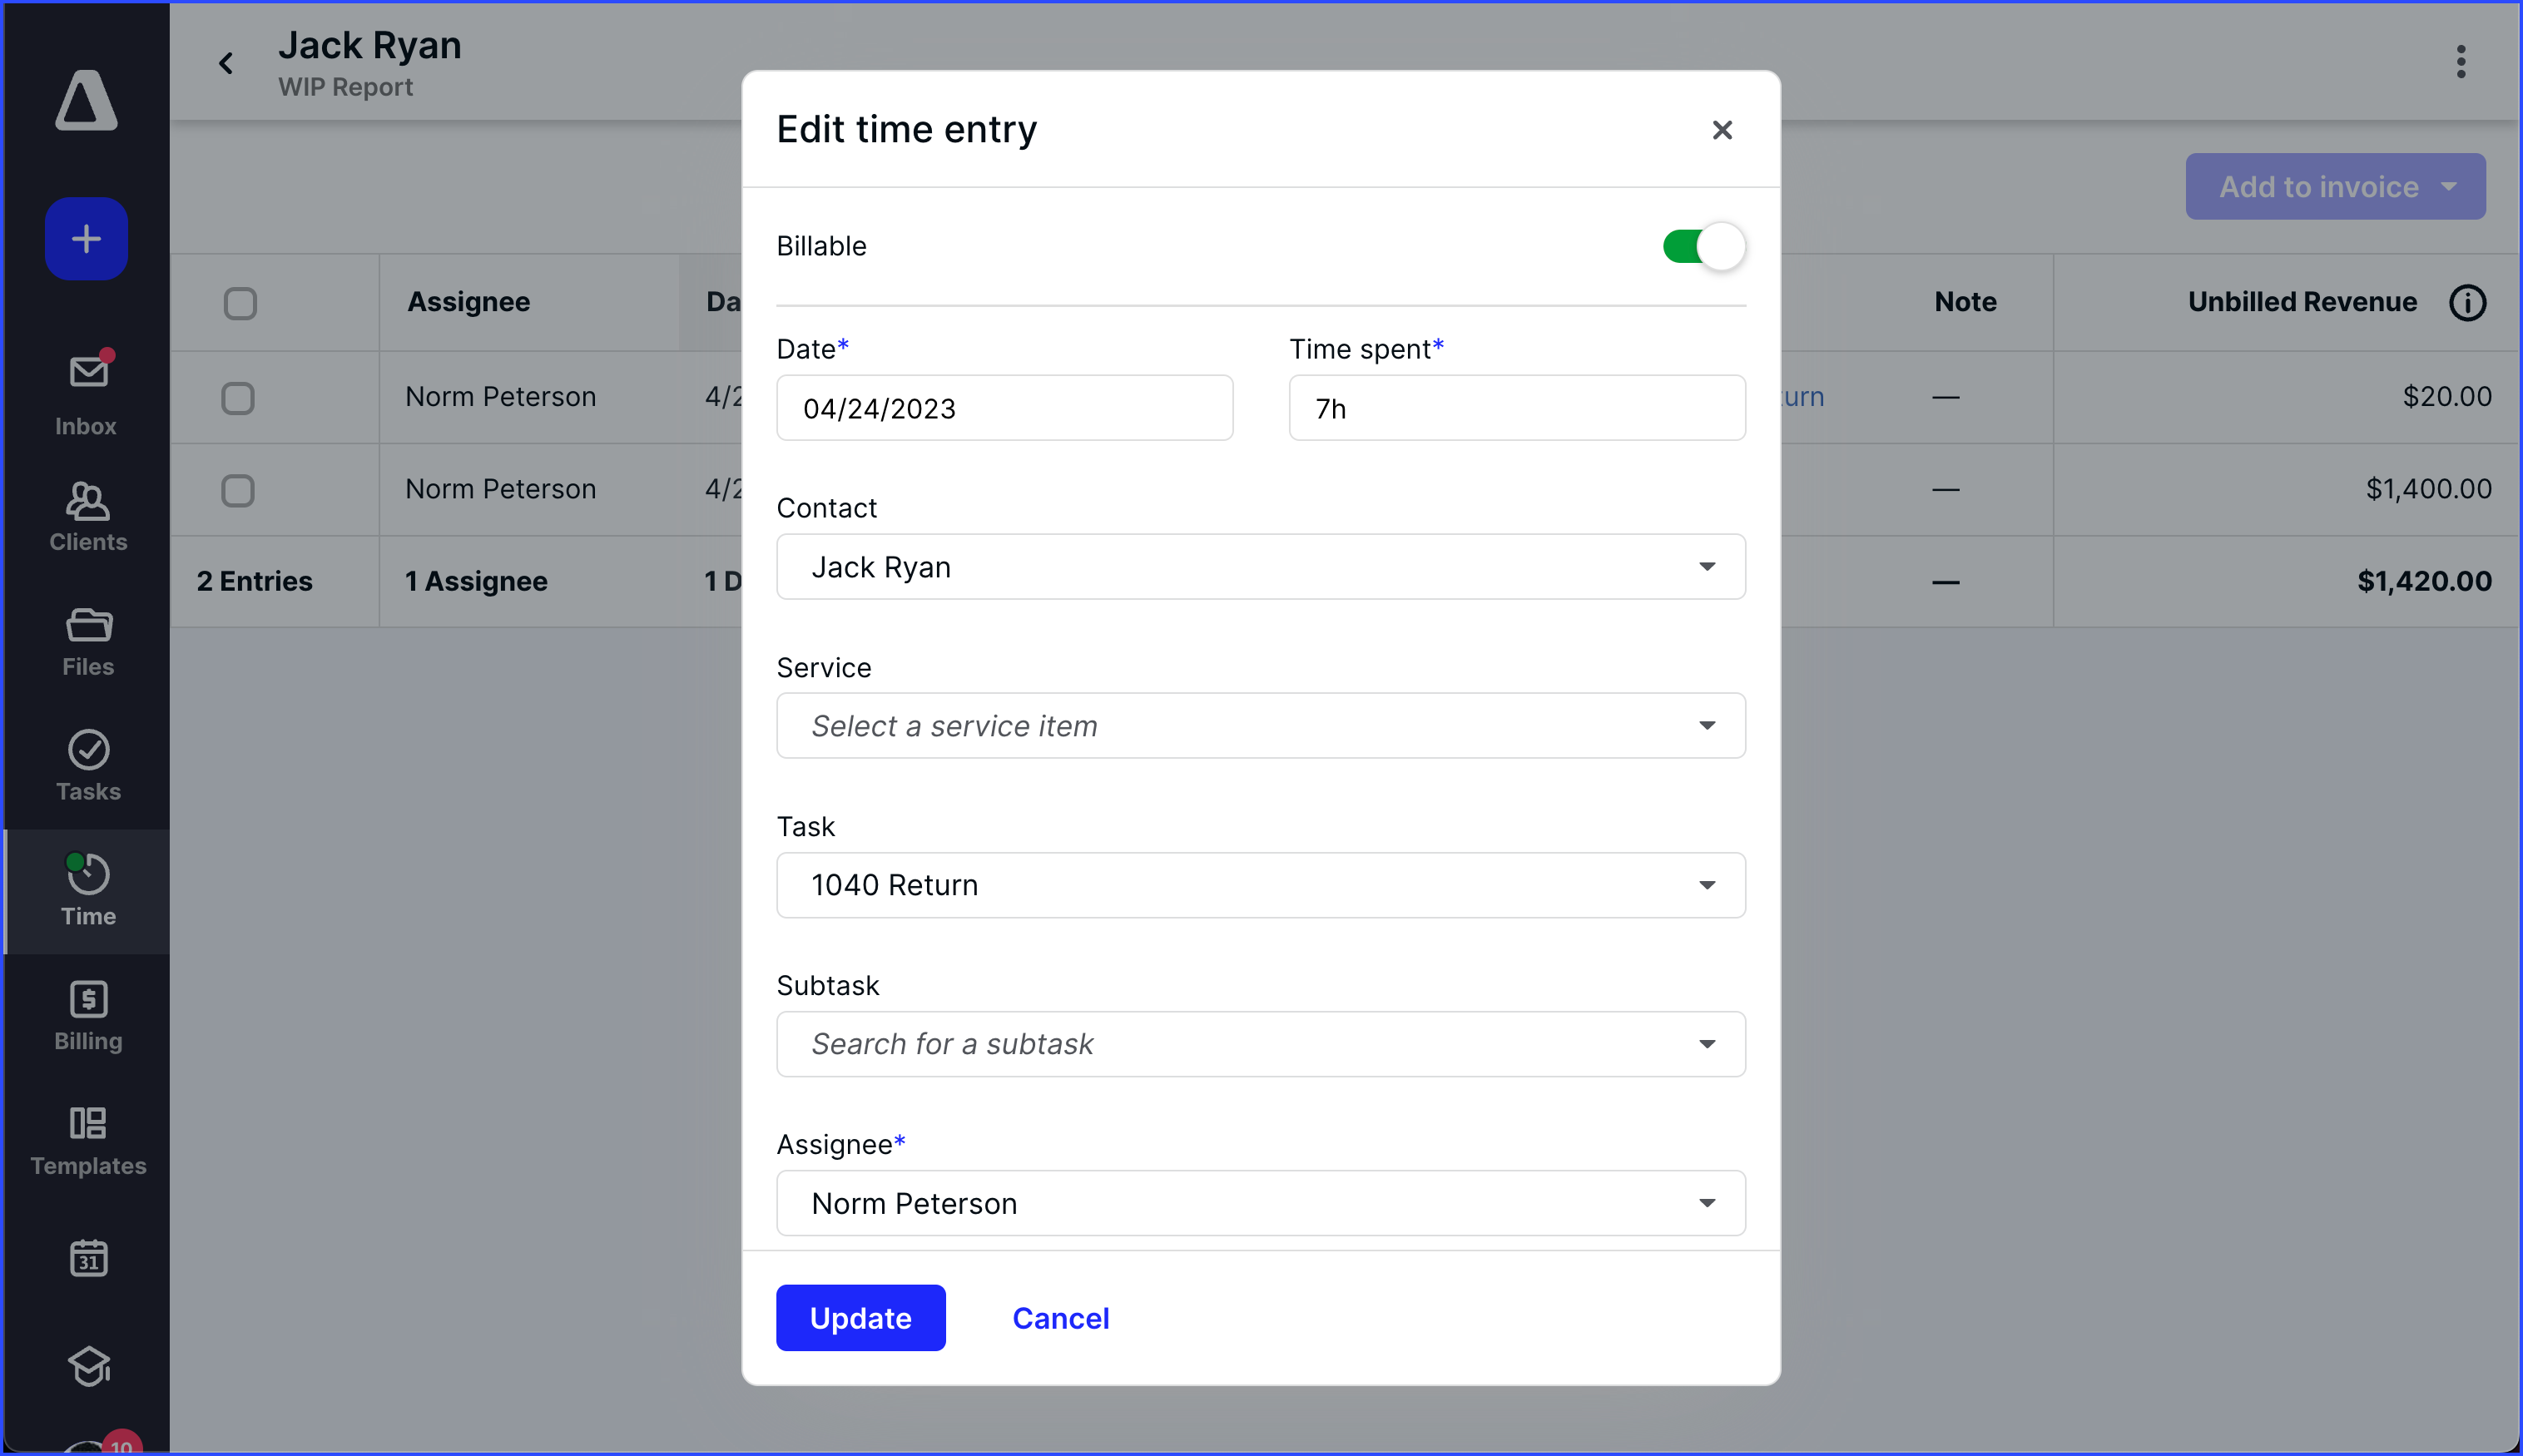This screenshot has height=1456, width=2523.
Task: Open the Calendar from the sidebar
Action: point(87,1259)
